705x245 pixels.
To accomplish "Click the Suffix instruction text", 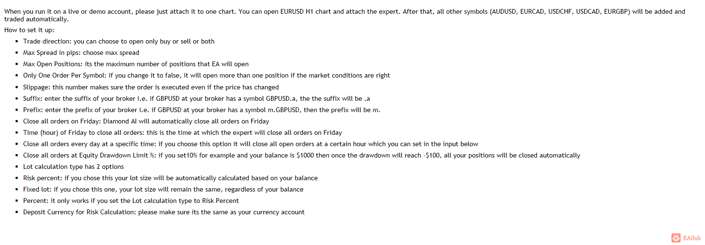I will [x=197, y=98].
